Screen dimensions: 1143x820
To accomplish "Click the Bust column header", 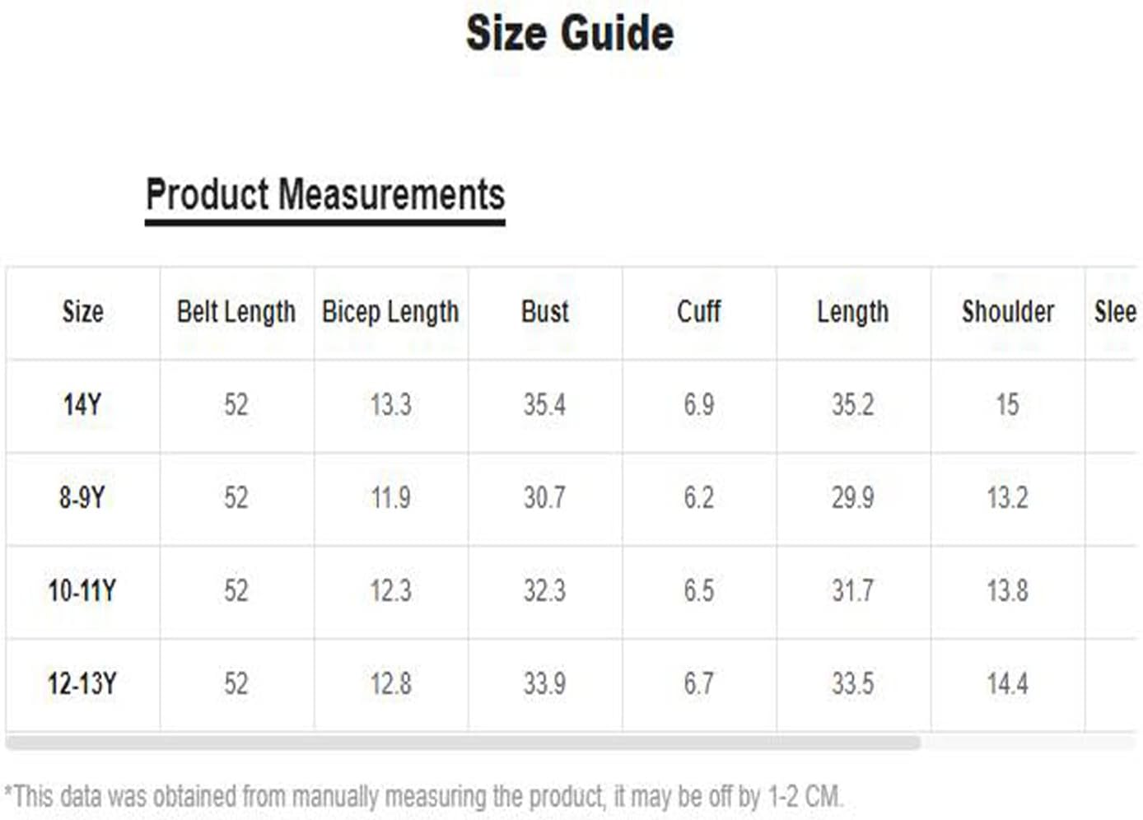I will [545, 312].
